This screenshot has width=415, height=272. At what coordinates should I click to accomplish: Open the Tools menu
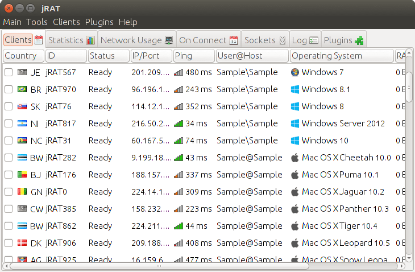tap(37, 22)
